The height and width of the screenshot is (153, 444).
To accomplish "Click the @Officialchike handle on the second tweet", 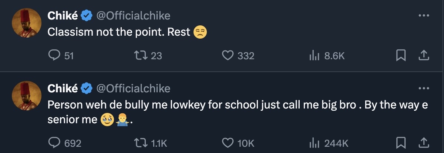I will click(x=133, y=89).
